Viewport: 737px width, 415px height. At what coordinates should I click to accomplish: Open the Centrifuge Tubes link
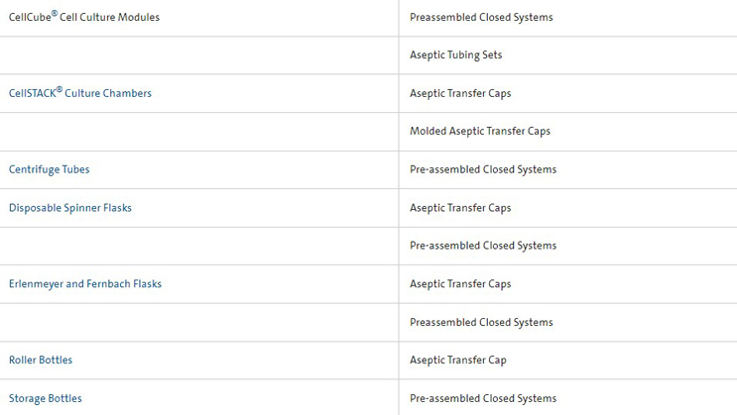50,169
